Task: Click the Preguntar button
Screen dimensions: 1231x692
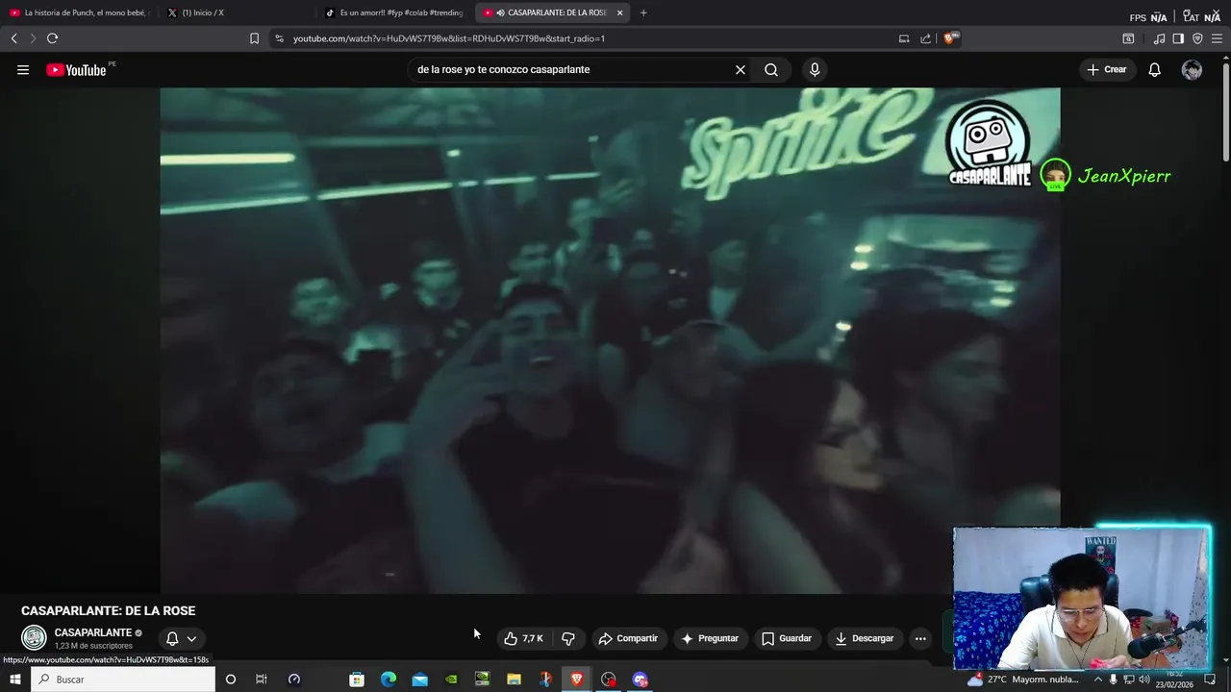Action: coord(710,638)
